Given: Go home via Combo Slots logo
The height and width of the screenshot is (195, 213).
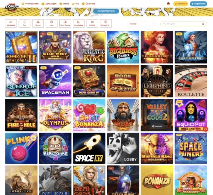Looking at the screenshot, I should (12, 7).
